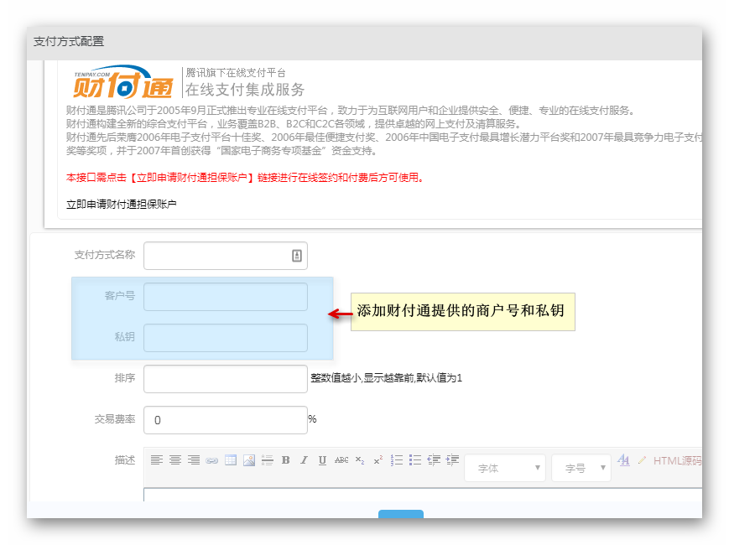
Task: Click 腾讯旗下在线支付平台 subtitle text
Action: click(236, 72)
